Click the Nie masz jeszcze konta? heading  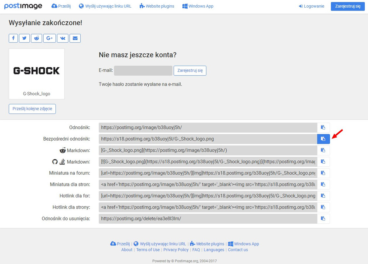[x=137, y=55]
